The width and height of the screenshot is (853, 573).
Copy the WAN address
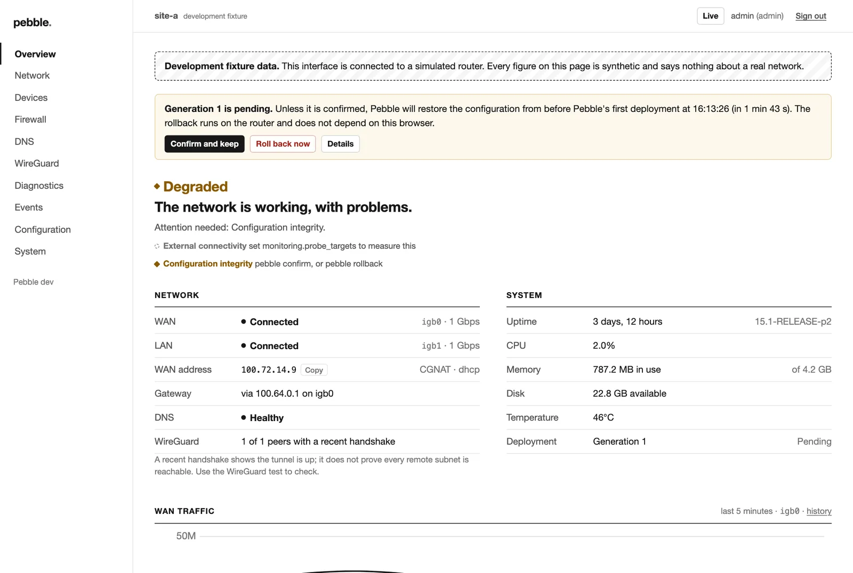point(314,370)
